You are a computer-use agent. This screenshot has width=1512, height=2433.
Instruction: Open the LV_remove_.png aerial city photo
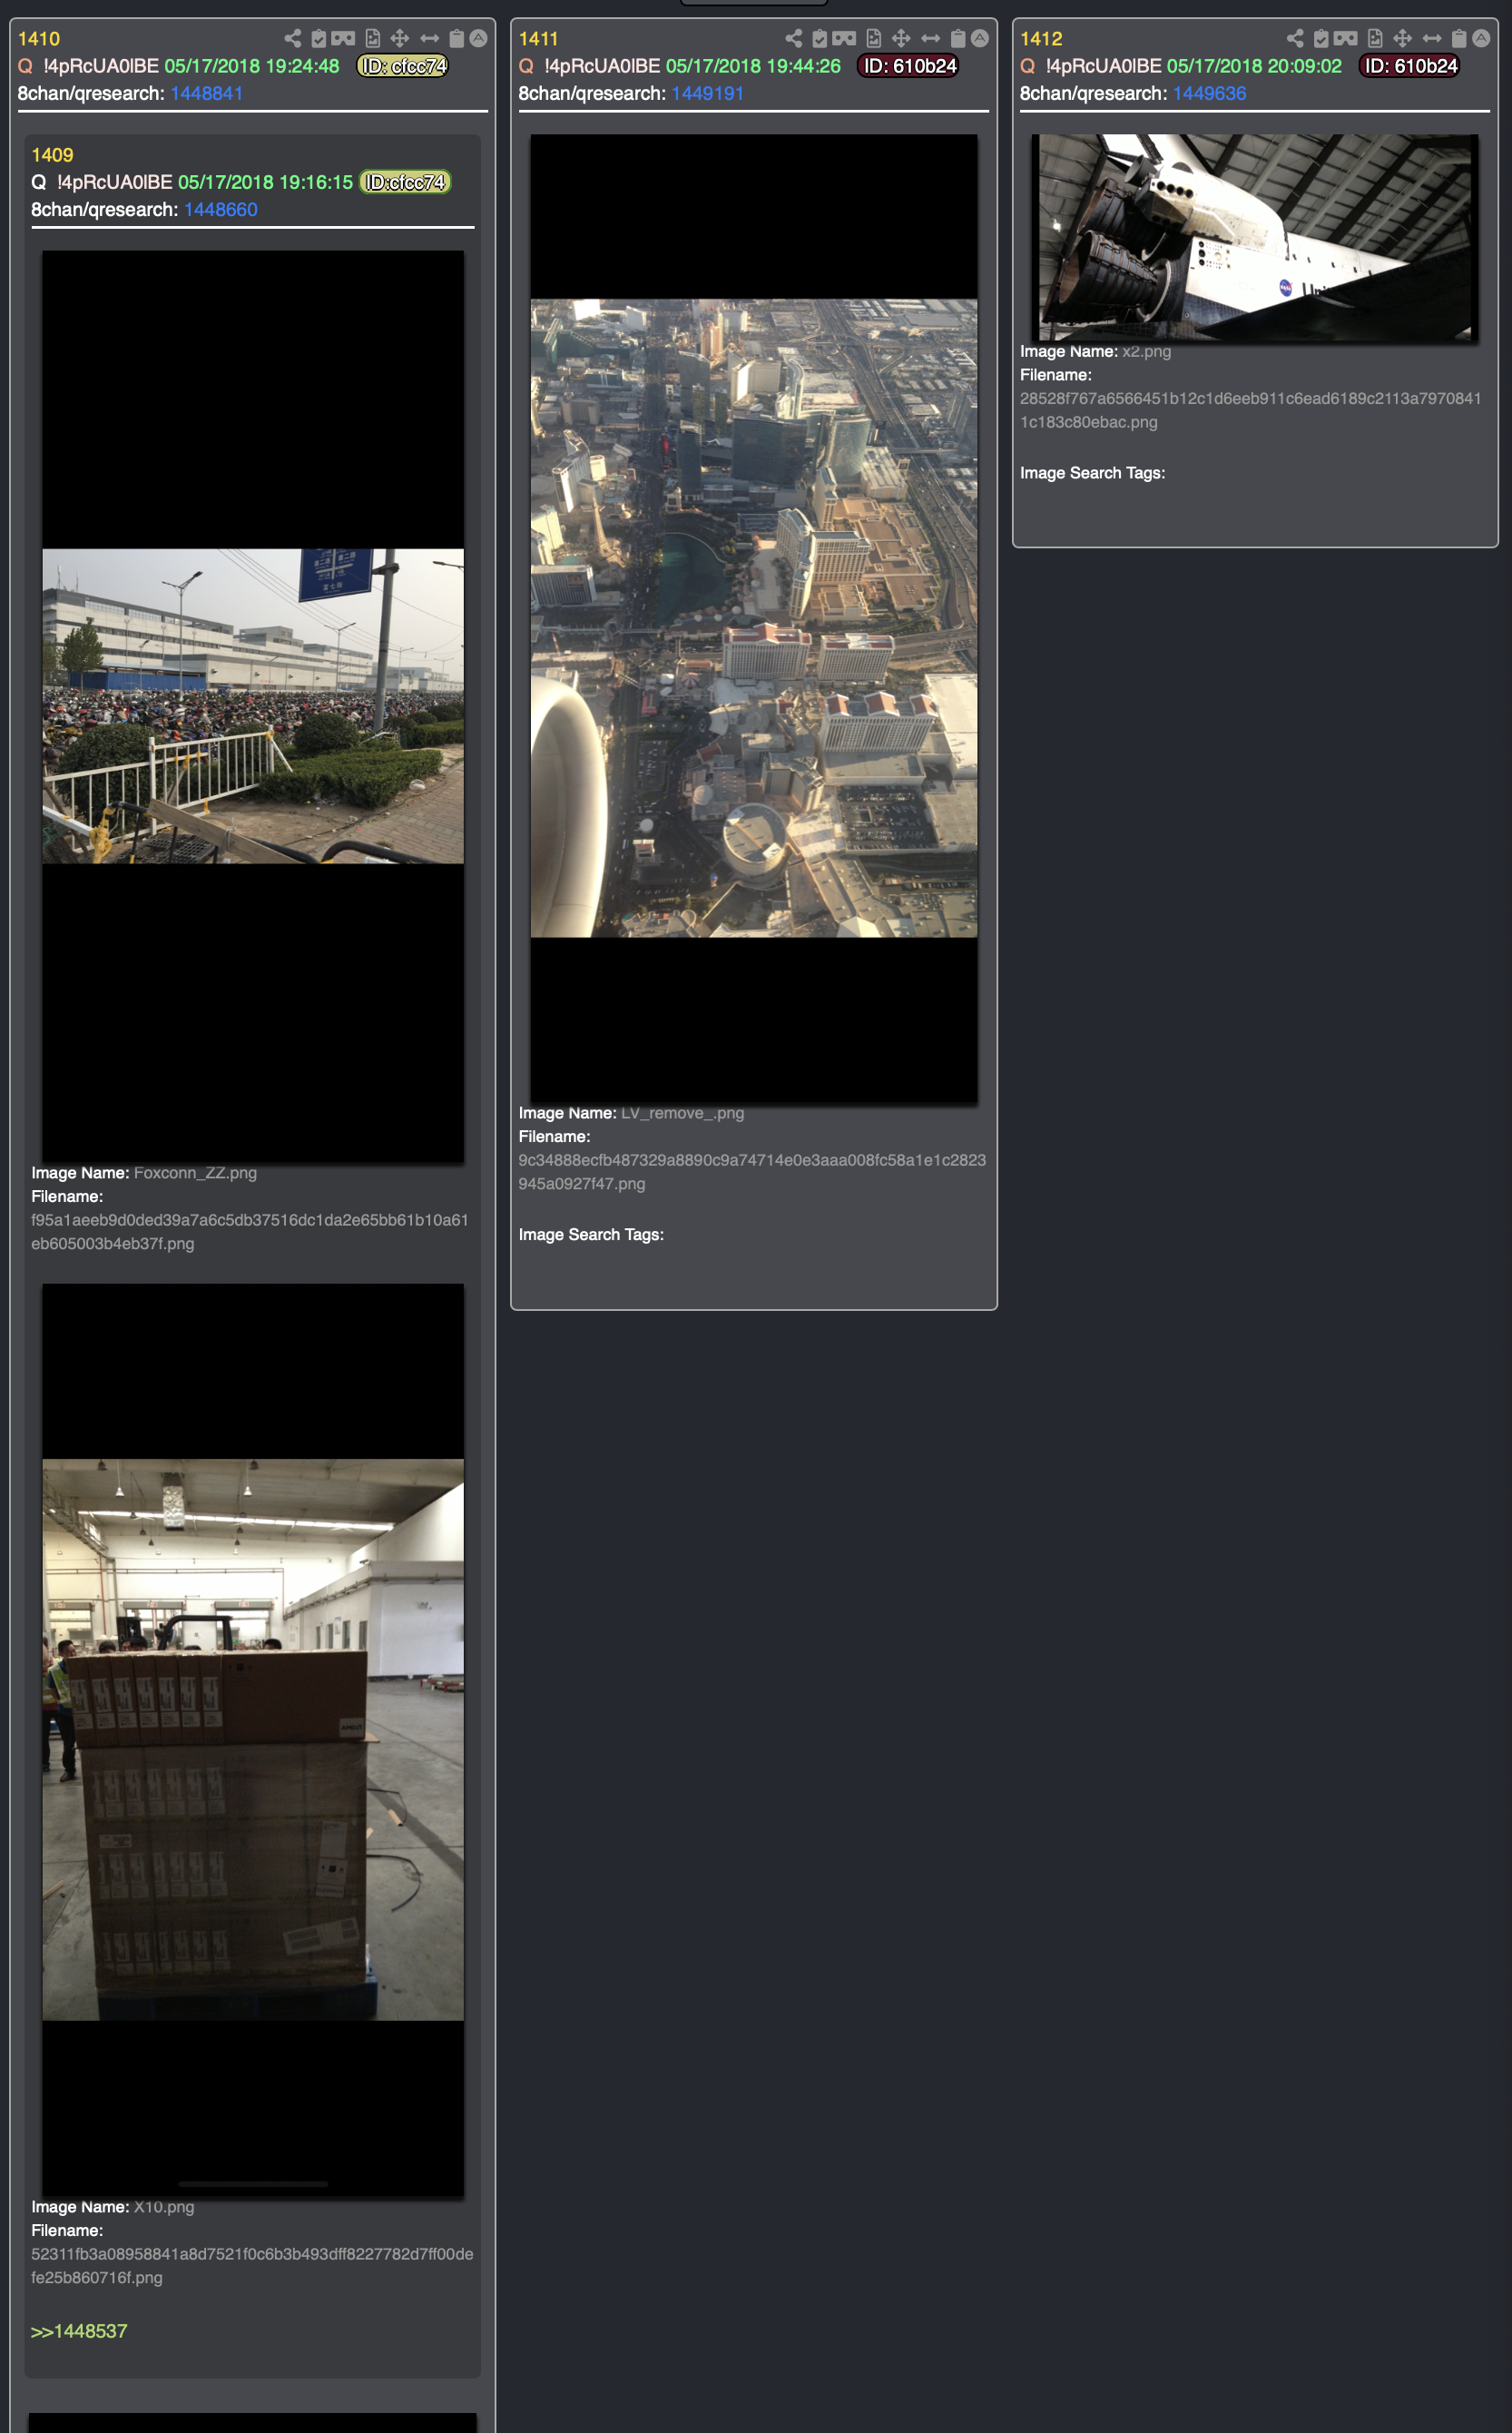pos(754,618)
